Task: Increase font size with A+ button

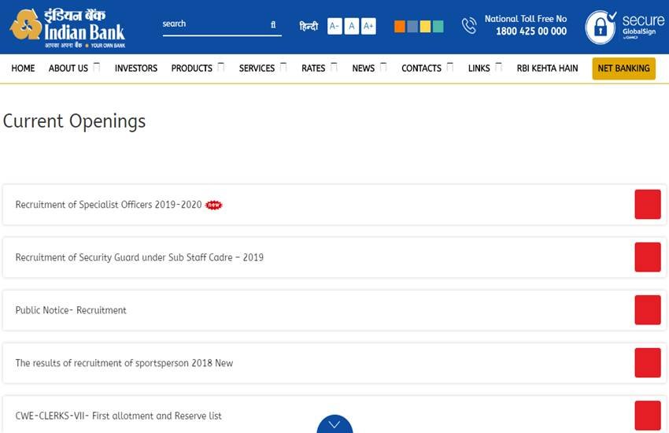Action: point(368,27)
